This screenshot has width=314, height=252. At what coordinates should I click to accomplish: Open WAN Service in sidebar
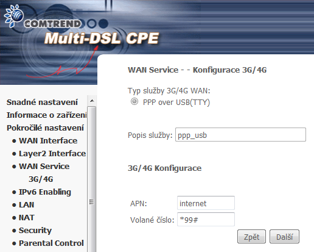pos(44,167)
